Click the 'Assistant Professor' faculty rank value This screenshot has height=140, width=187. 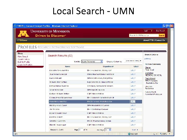coord(153,94)
